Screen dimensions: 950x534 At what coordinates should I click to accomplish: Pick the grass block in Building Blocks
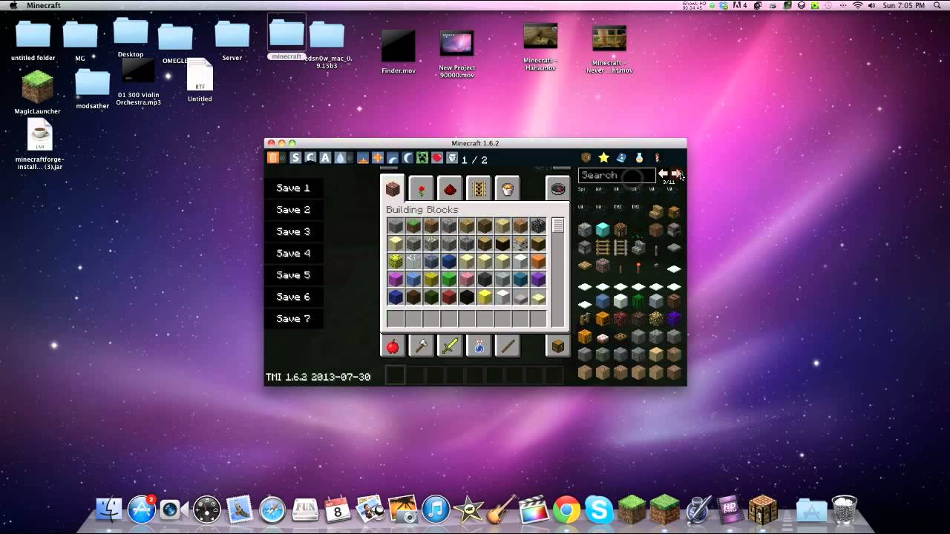pos(413,225)
